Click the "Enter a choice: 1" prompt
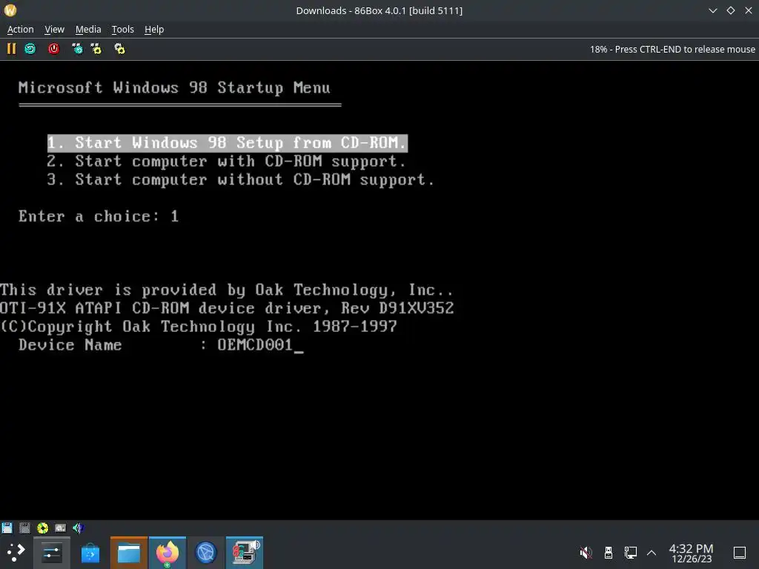The image size is (759, 569). (99, 216)
